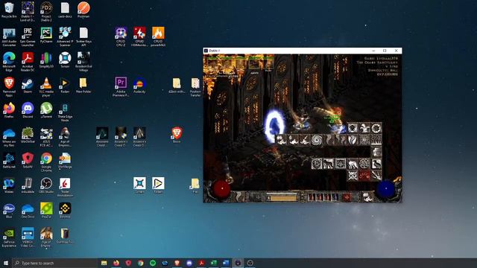Switch to the Diablo II taskbar button
This screenshot has height=268, width=477.
(x=238, y=263)
